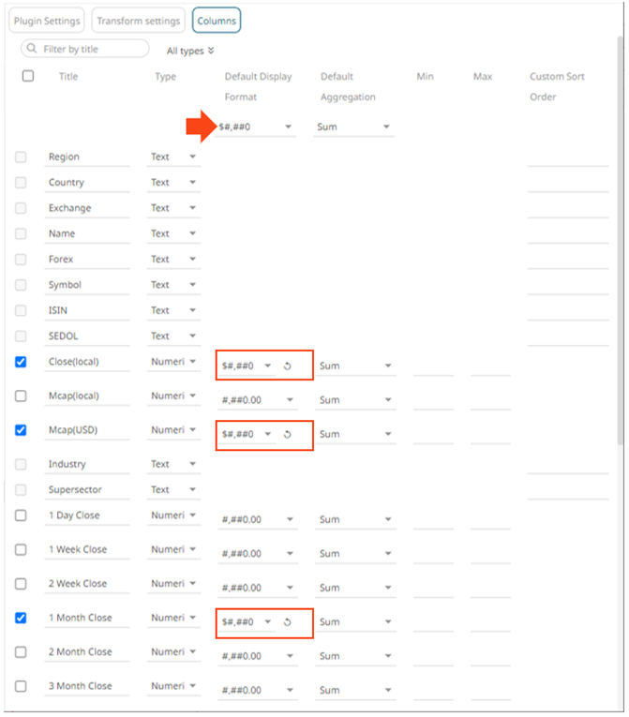Screen dimensions: 629x717
Task: Open Country's Type dropdown
Action: [x=173, y=183]
